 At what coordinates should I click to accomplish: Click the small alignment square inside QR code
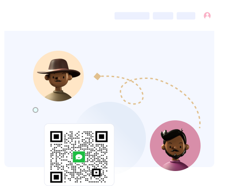point(97,172)
